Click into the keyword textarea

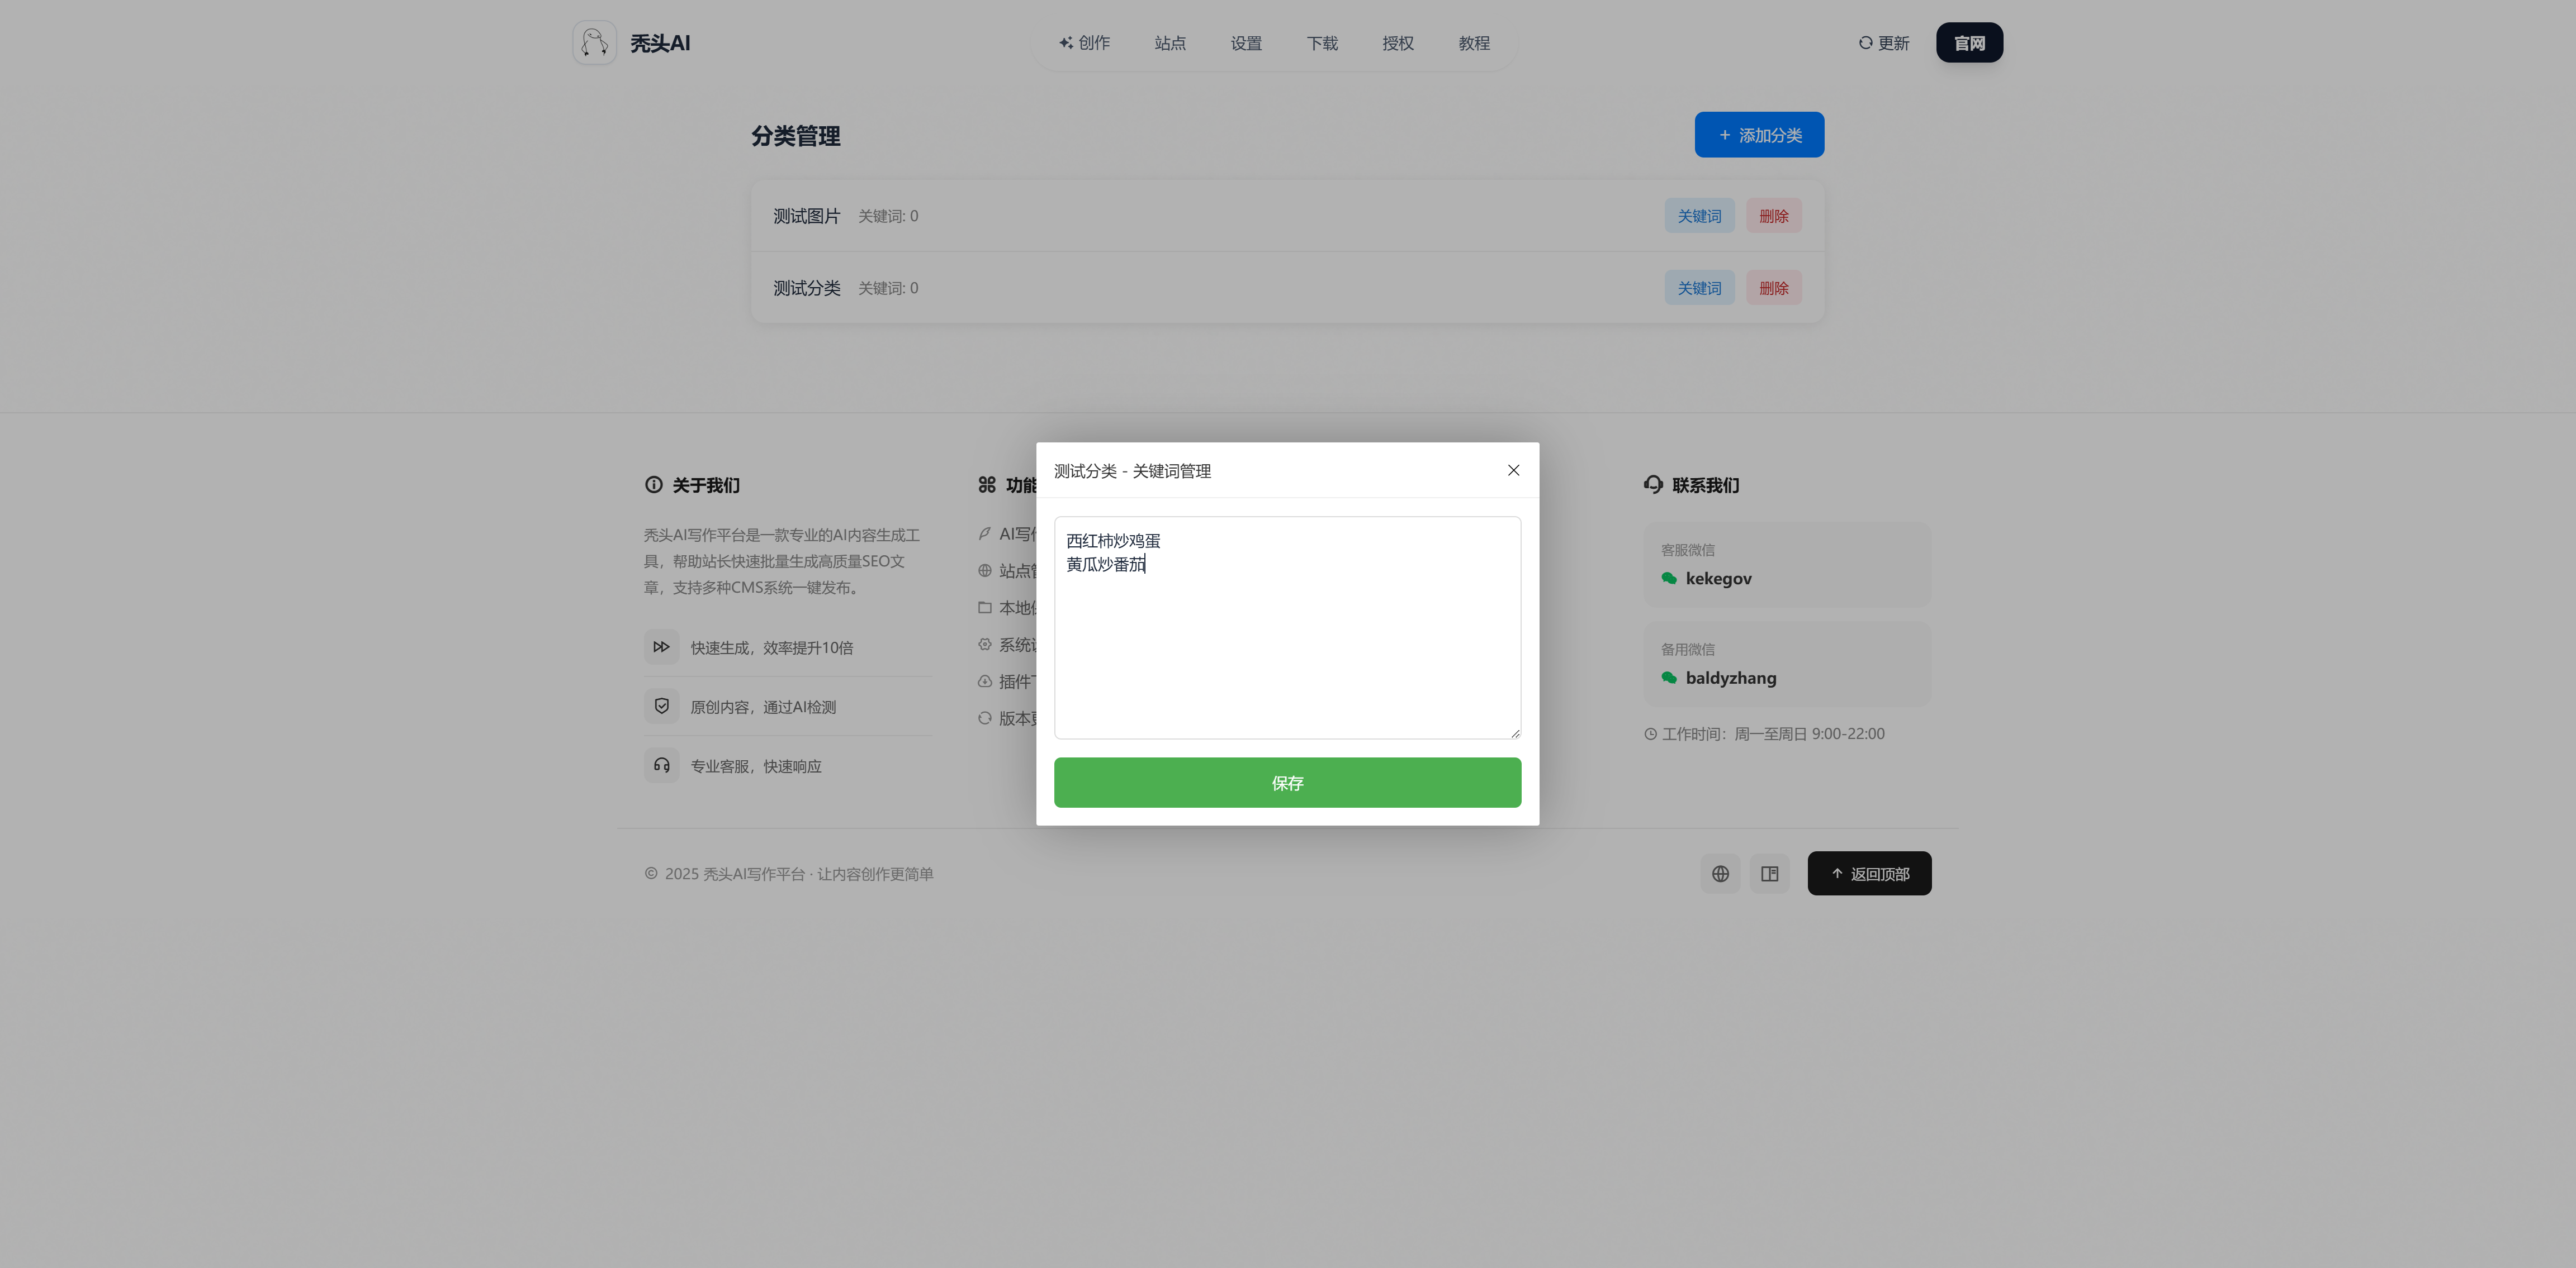1287,650
